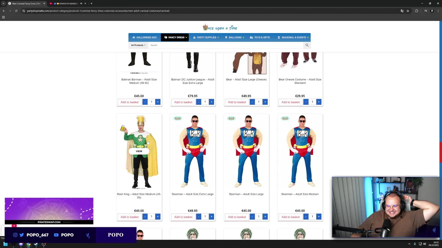Expand the Seasonal & Events menu
Viewport: 442px width, 248px height.
(x=293, y=37)
